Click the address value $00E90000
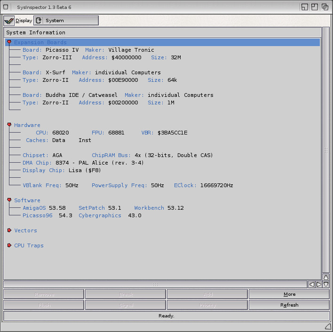This screenshot has width=333, height=332. 123,80
